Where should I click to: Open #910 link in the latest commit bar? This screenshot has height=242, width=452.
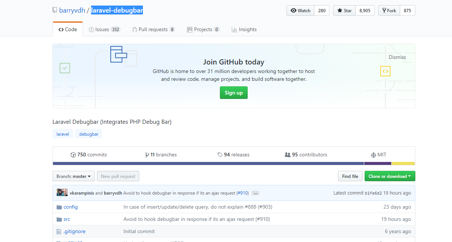tap(243, 193)
